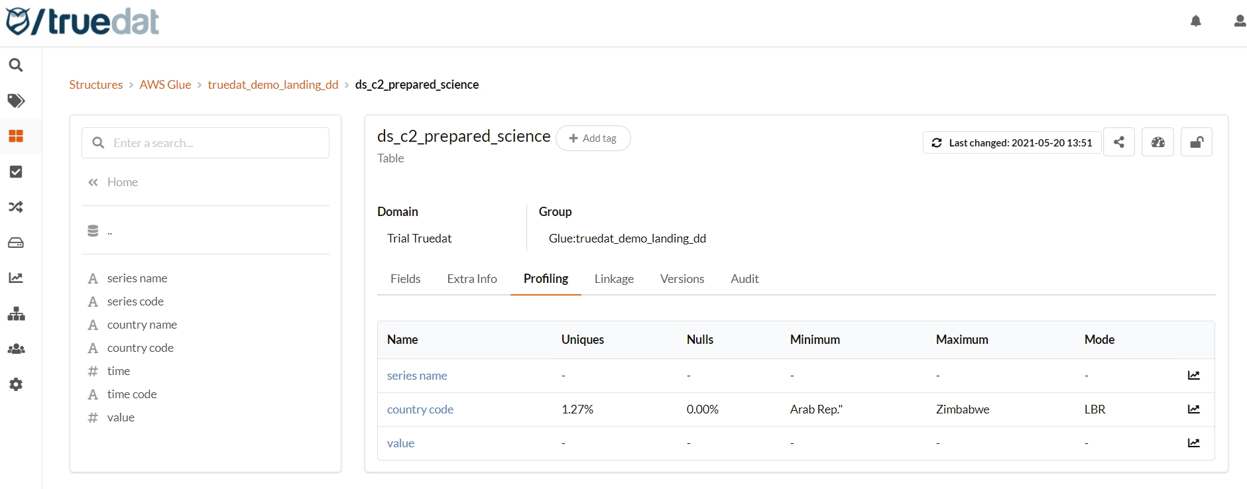Switch to the Fields tab
This screenshot has width=1247, height=489.
coord(405,279)
